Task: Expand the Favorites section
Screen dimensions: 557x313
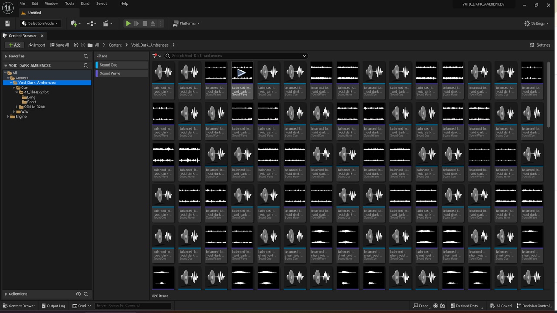Action: tap(6, 56)
